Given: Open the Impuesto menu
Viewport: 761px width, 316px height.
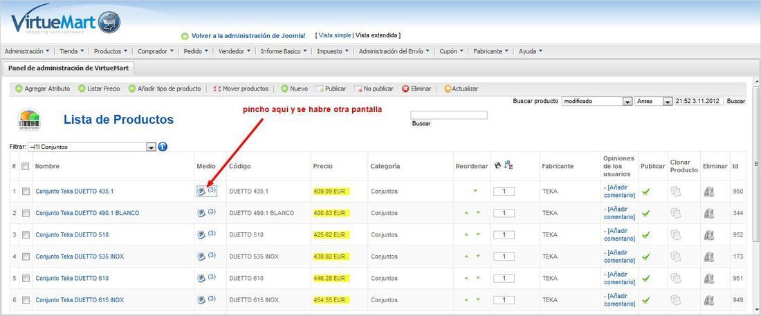Looking at the screenshot, I should (x=333, y=51).
